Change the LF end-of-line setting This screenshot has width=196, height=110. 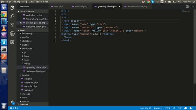pyautogui.click(x=174, y=108)
